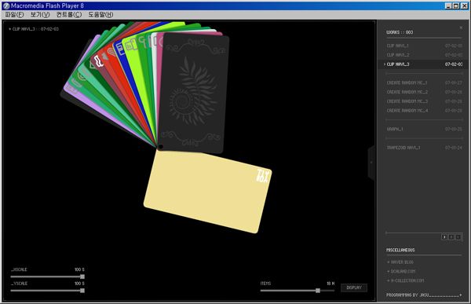The height and width of the screenshot is (304, 471).
Task: Open CREATE RANDOM MC_4 entry
Action: tap(424, 111)
